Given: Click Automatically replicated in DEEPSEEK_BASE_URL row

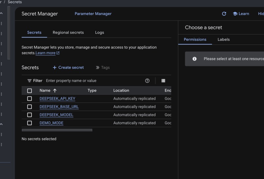Looking at the screenshot, I should [134, 106].
